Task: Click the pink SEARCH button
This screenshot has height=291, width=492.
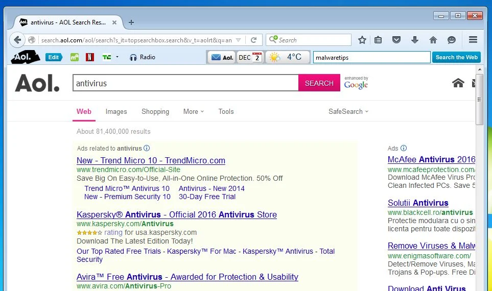Action: tap(319, 83)
